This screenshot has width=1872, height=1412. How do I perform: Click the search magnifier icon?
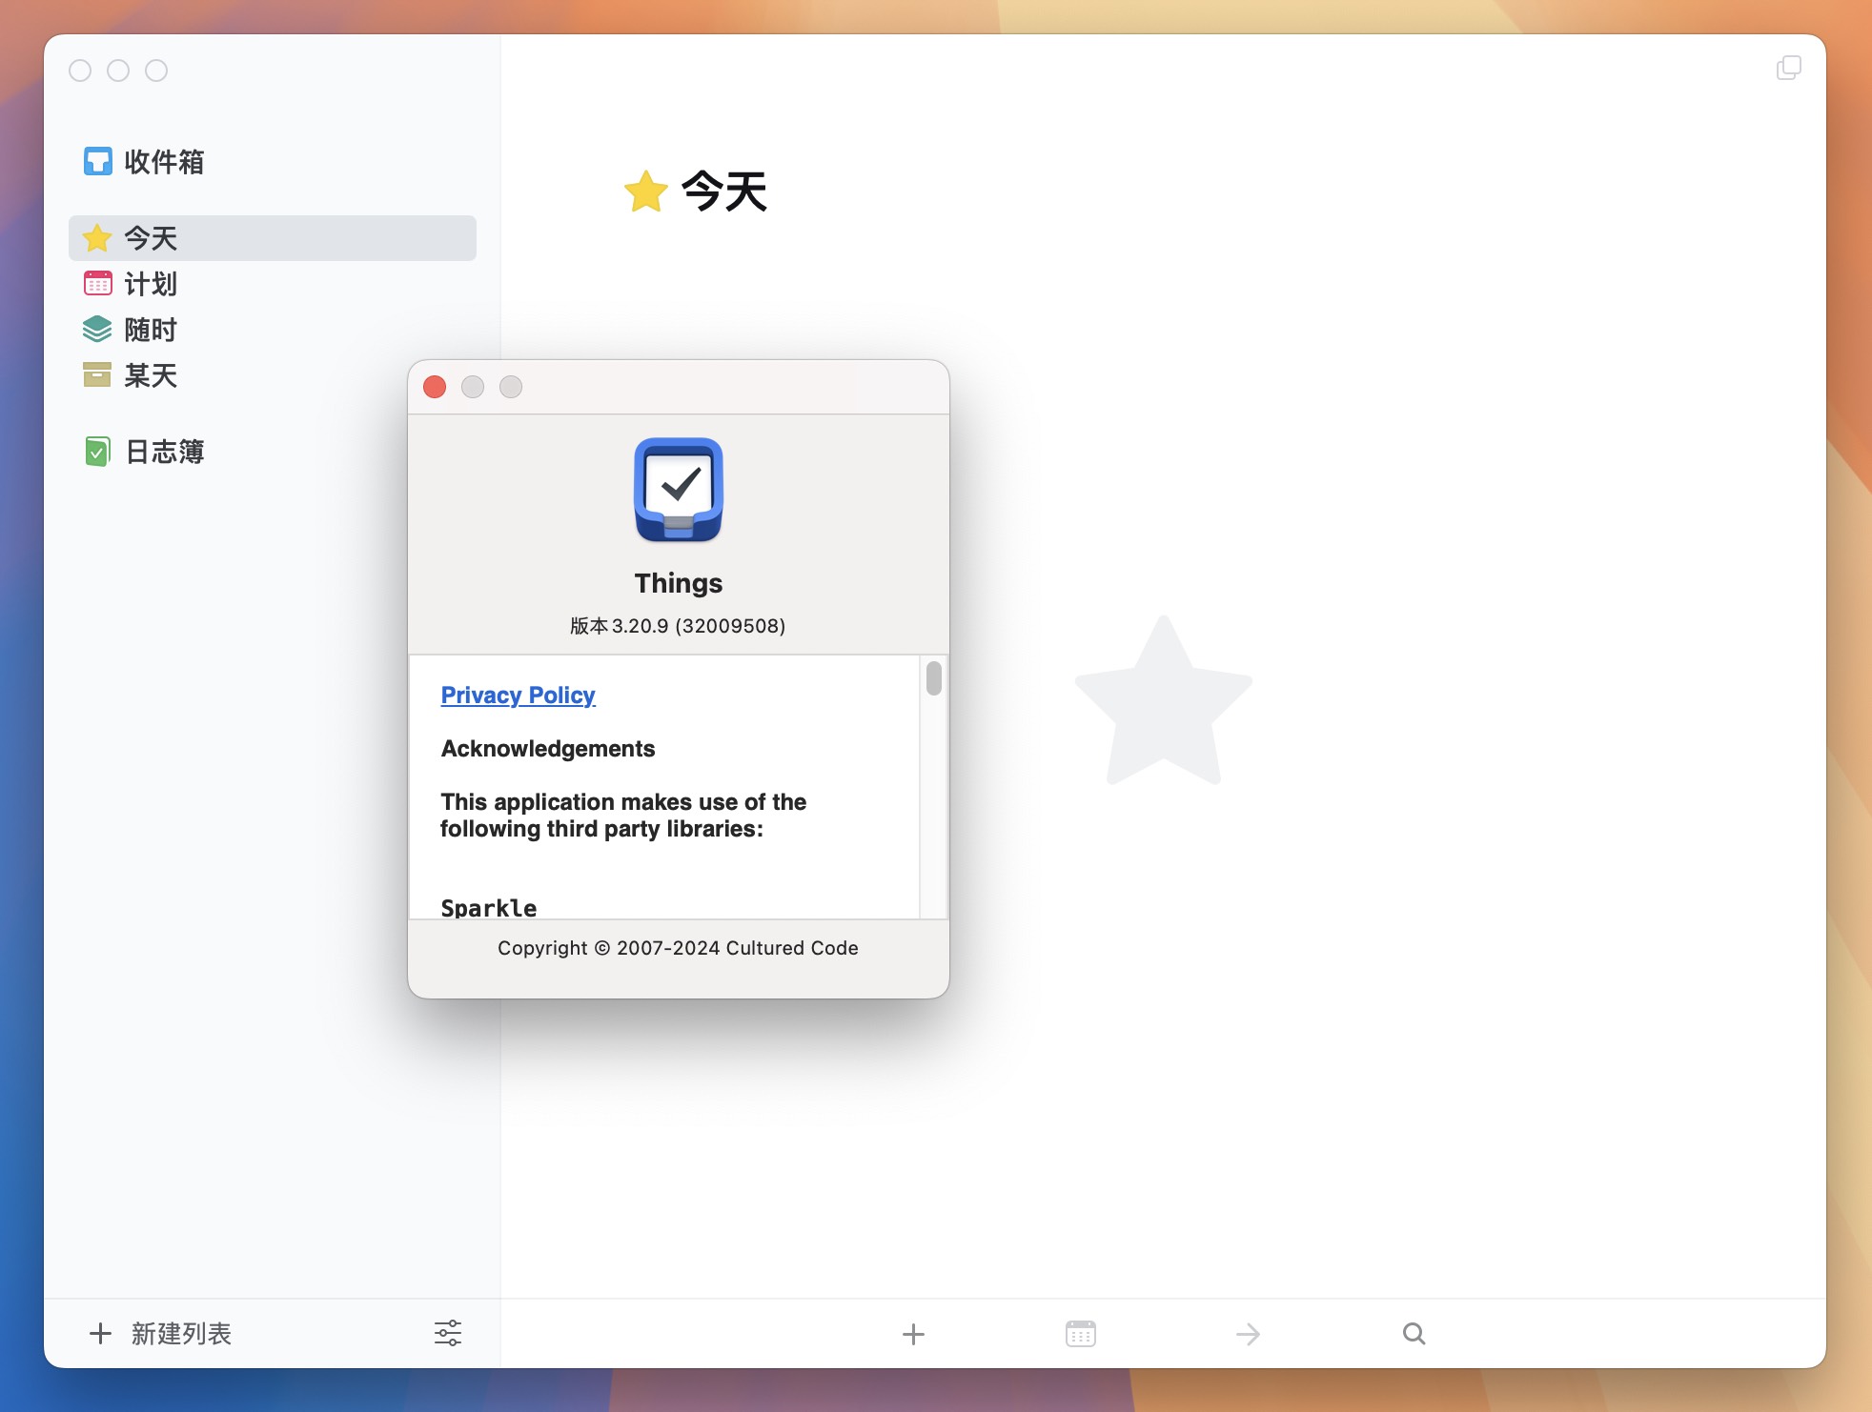pyautogui.click(x=1415, y=1330)
